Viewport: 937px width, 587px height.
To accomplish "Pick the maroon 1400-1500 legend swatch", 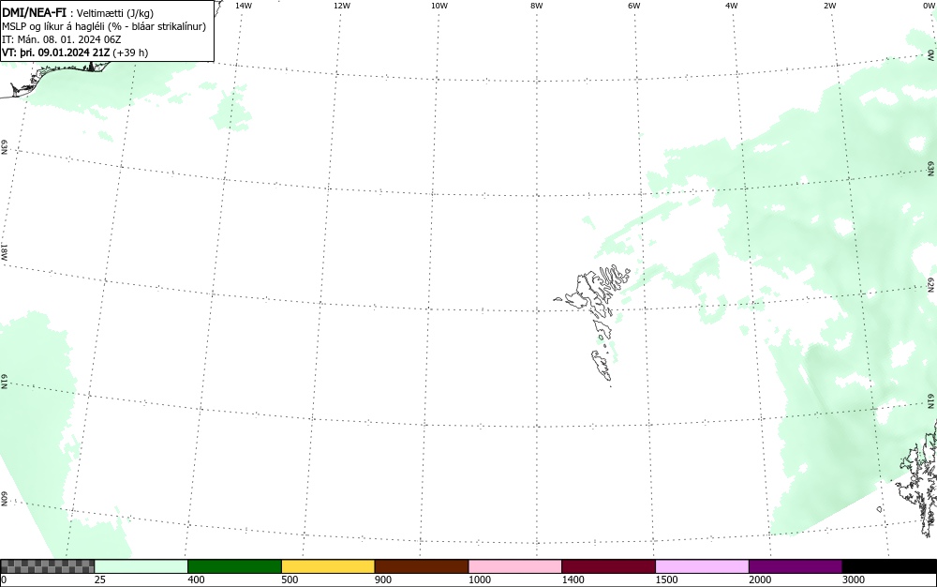I will 608,566.
